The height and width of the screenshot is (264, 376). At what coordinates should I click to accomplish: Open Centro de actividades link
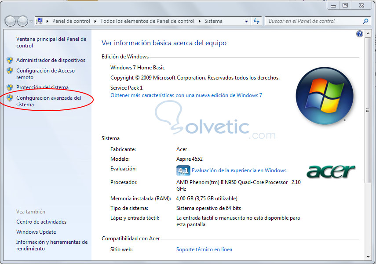point(41,222)
